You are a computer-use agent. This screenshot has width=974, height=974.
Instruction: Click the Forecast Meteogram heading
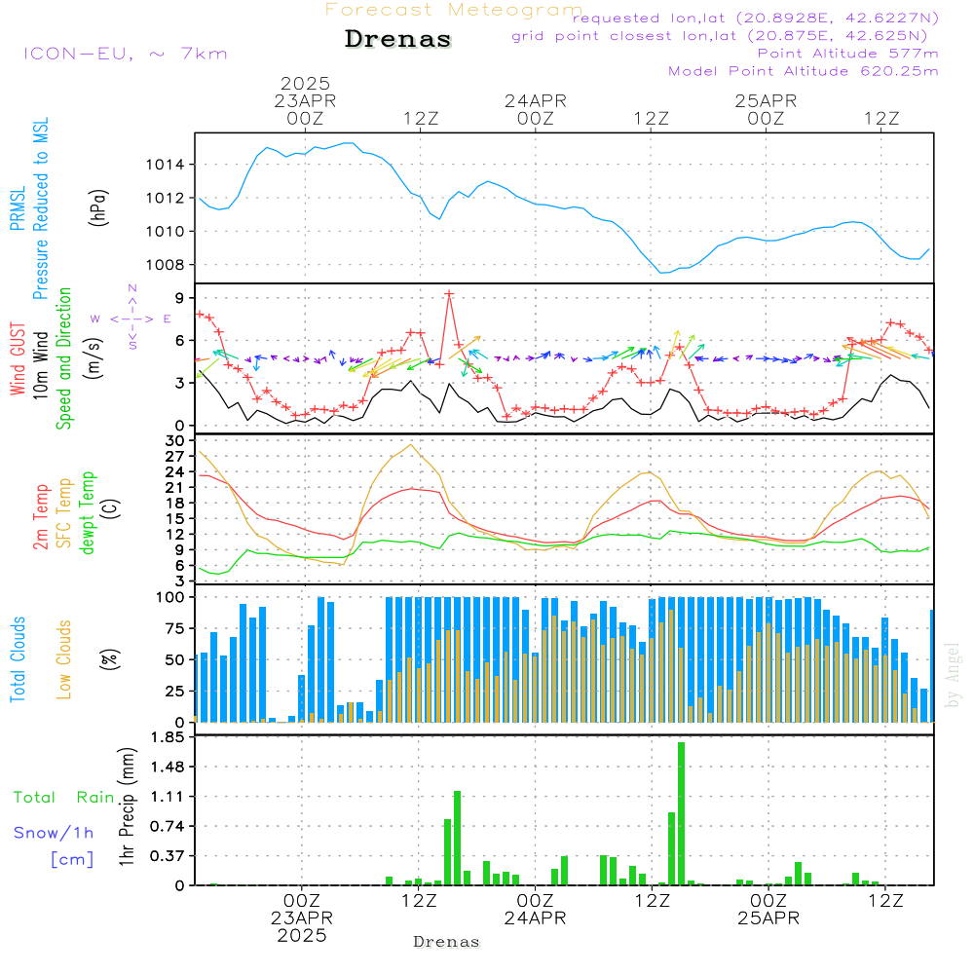(x=453, y=10)
